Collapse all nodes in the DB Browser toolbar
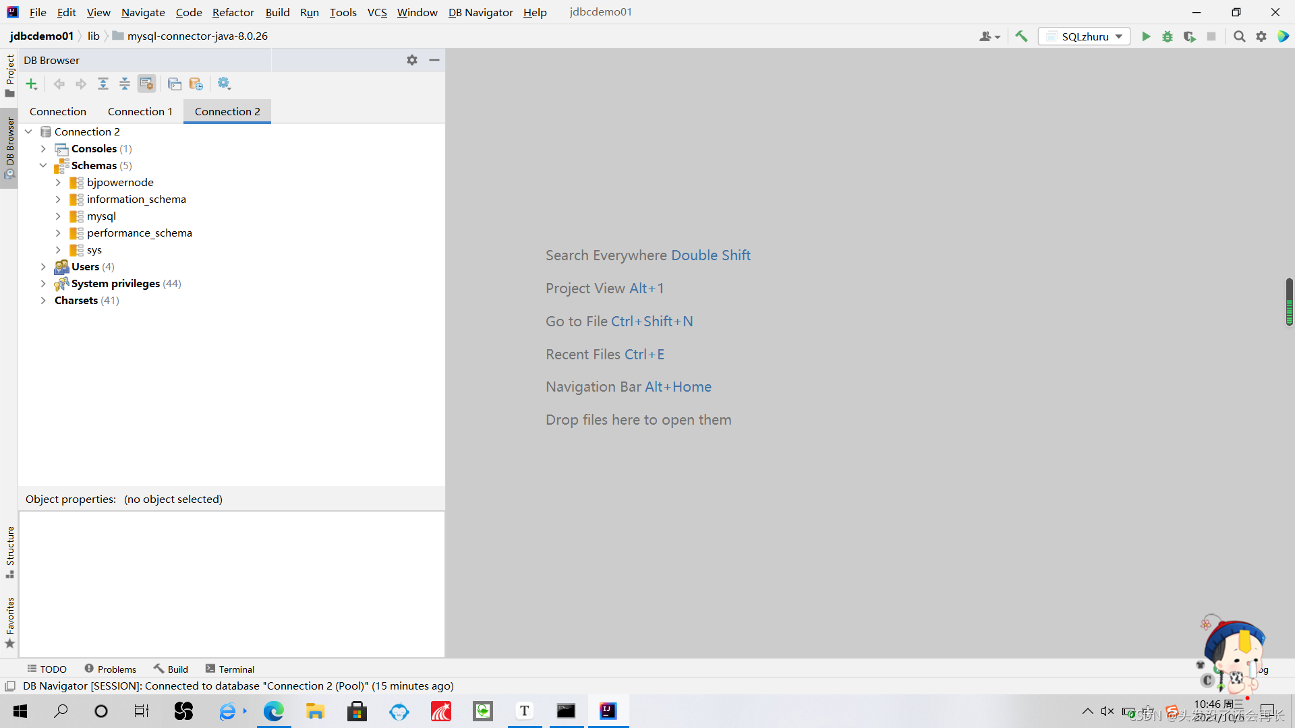Image resolution: width=1295 pixels, height=728 pixels. [125, 84]
